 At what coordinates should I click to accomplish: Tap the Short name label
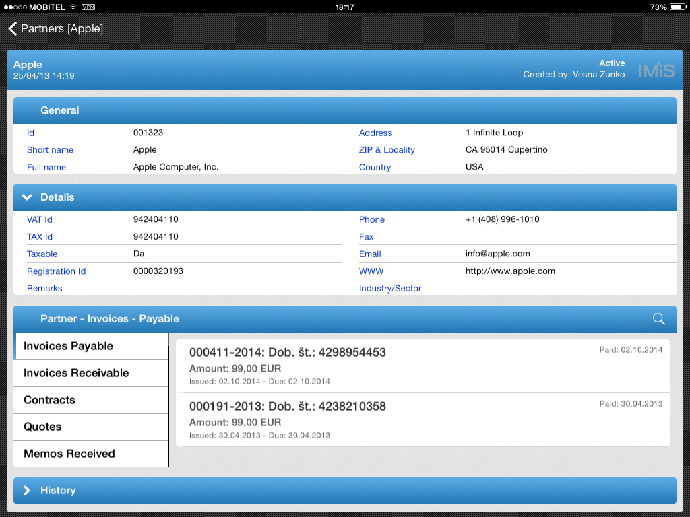50,150
